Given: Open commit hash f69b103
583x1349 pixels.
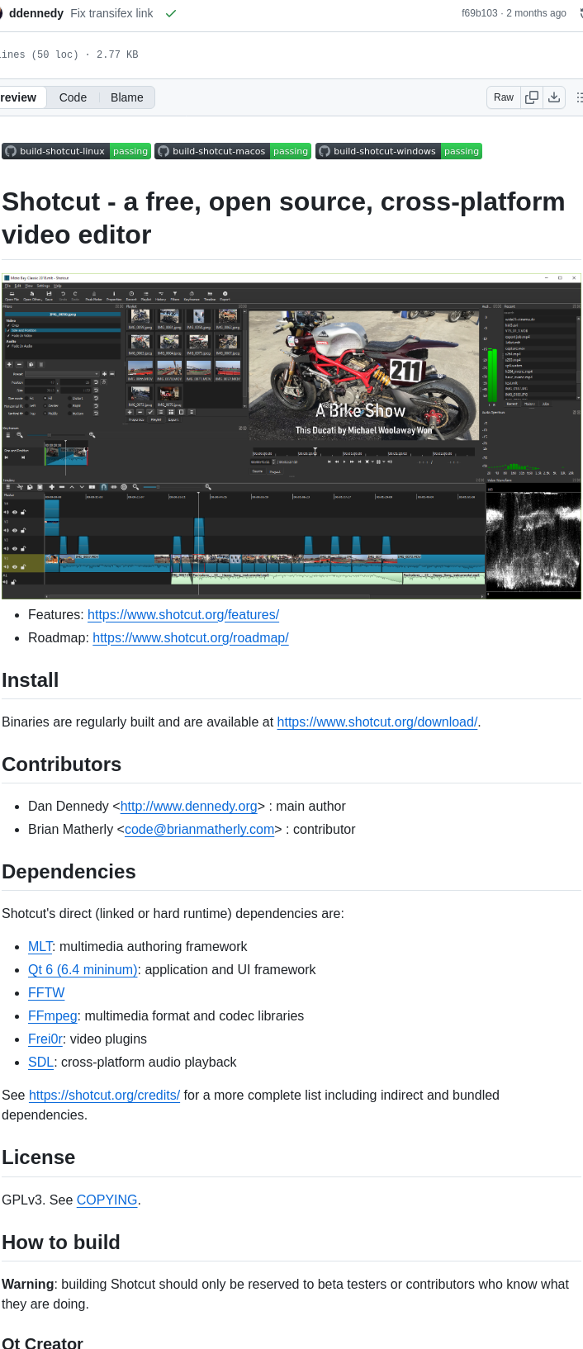Looking at the screenshot, I should [481, 13].
